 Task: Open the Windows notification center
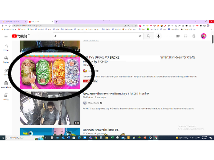(211, 138)
